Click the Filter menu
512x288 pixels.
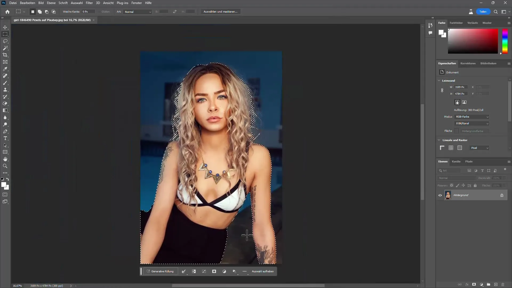(89, 3)
